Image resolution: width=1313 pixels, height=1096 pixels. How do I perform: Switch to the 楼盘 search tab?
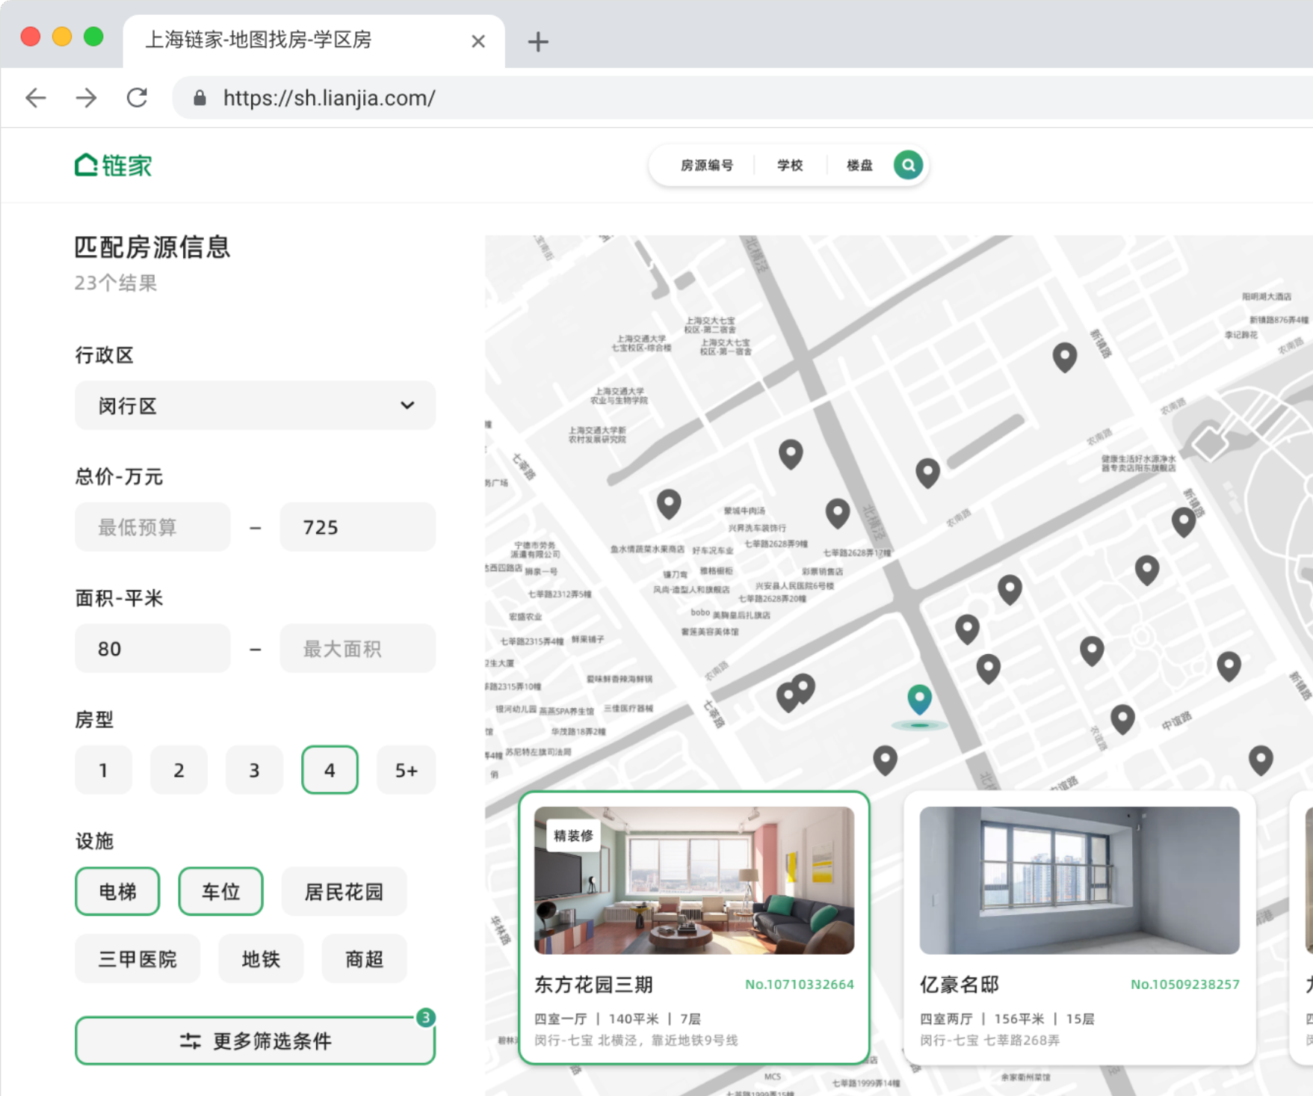(859, 165)
